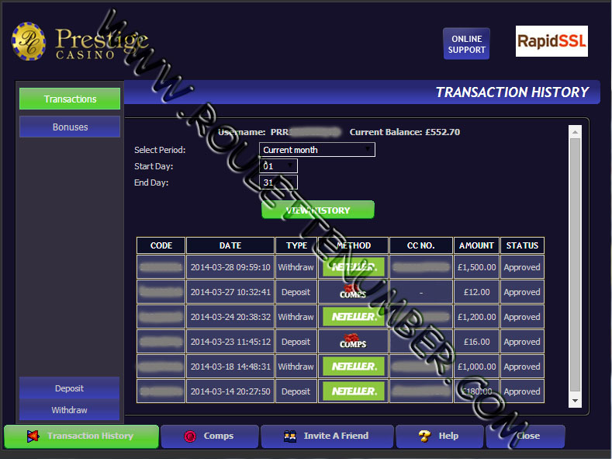Screen dimensions: 612x459
Task: Click the CC NO. column header
Action: 420,245
